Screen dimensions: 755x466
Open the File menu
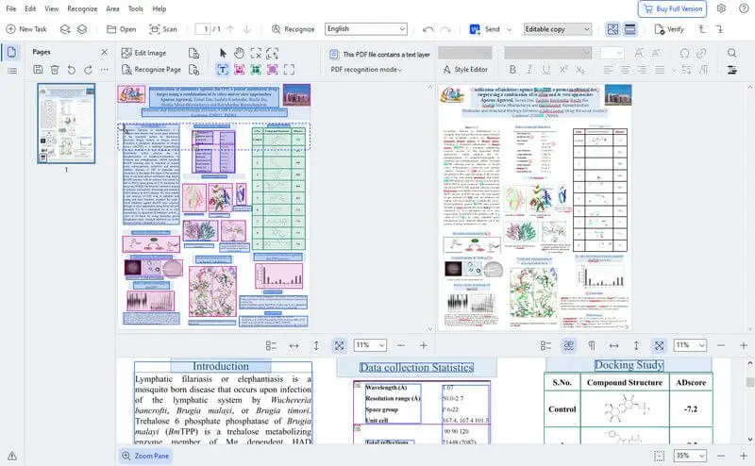click(x=10, y=8)
